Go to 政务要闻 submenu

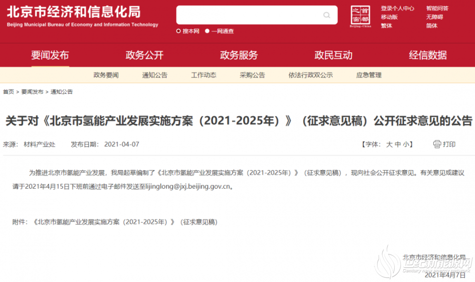(106, 75)
